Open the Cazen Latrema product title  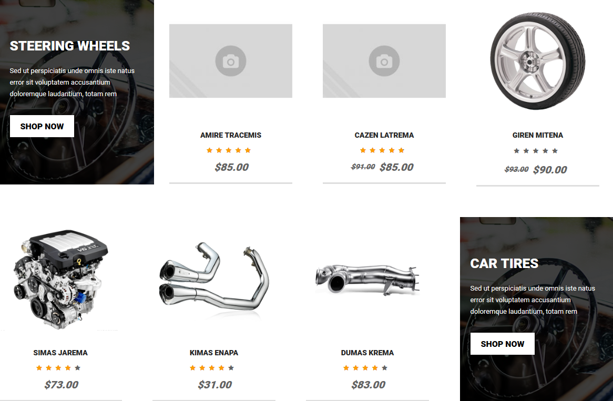point(384,135)
